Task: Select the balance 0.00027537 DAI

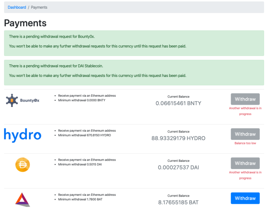Action: point(178,168)
